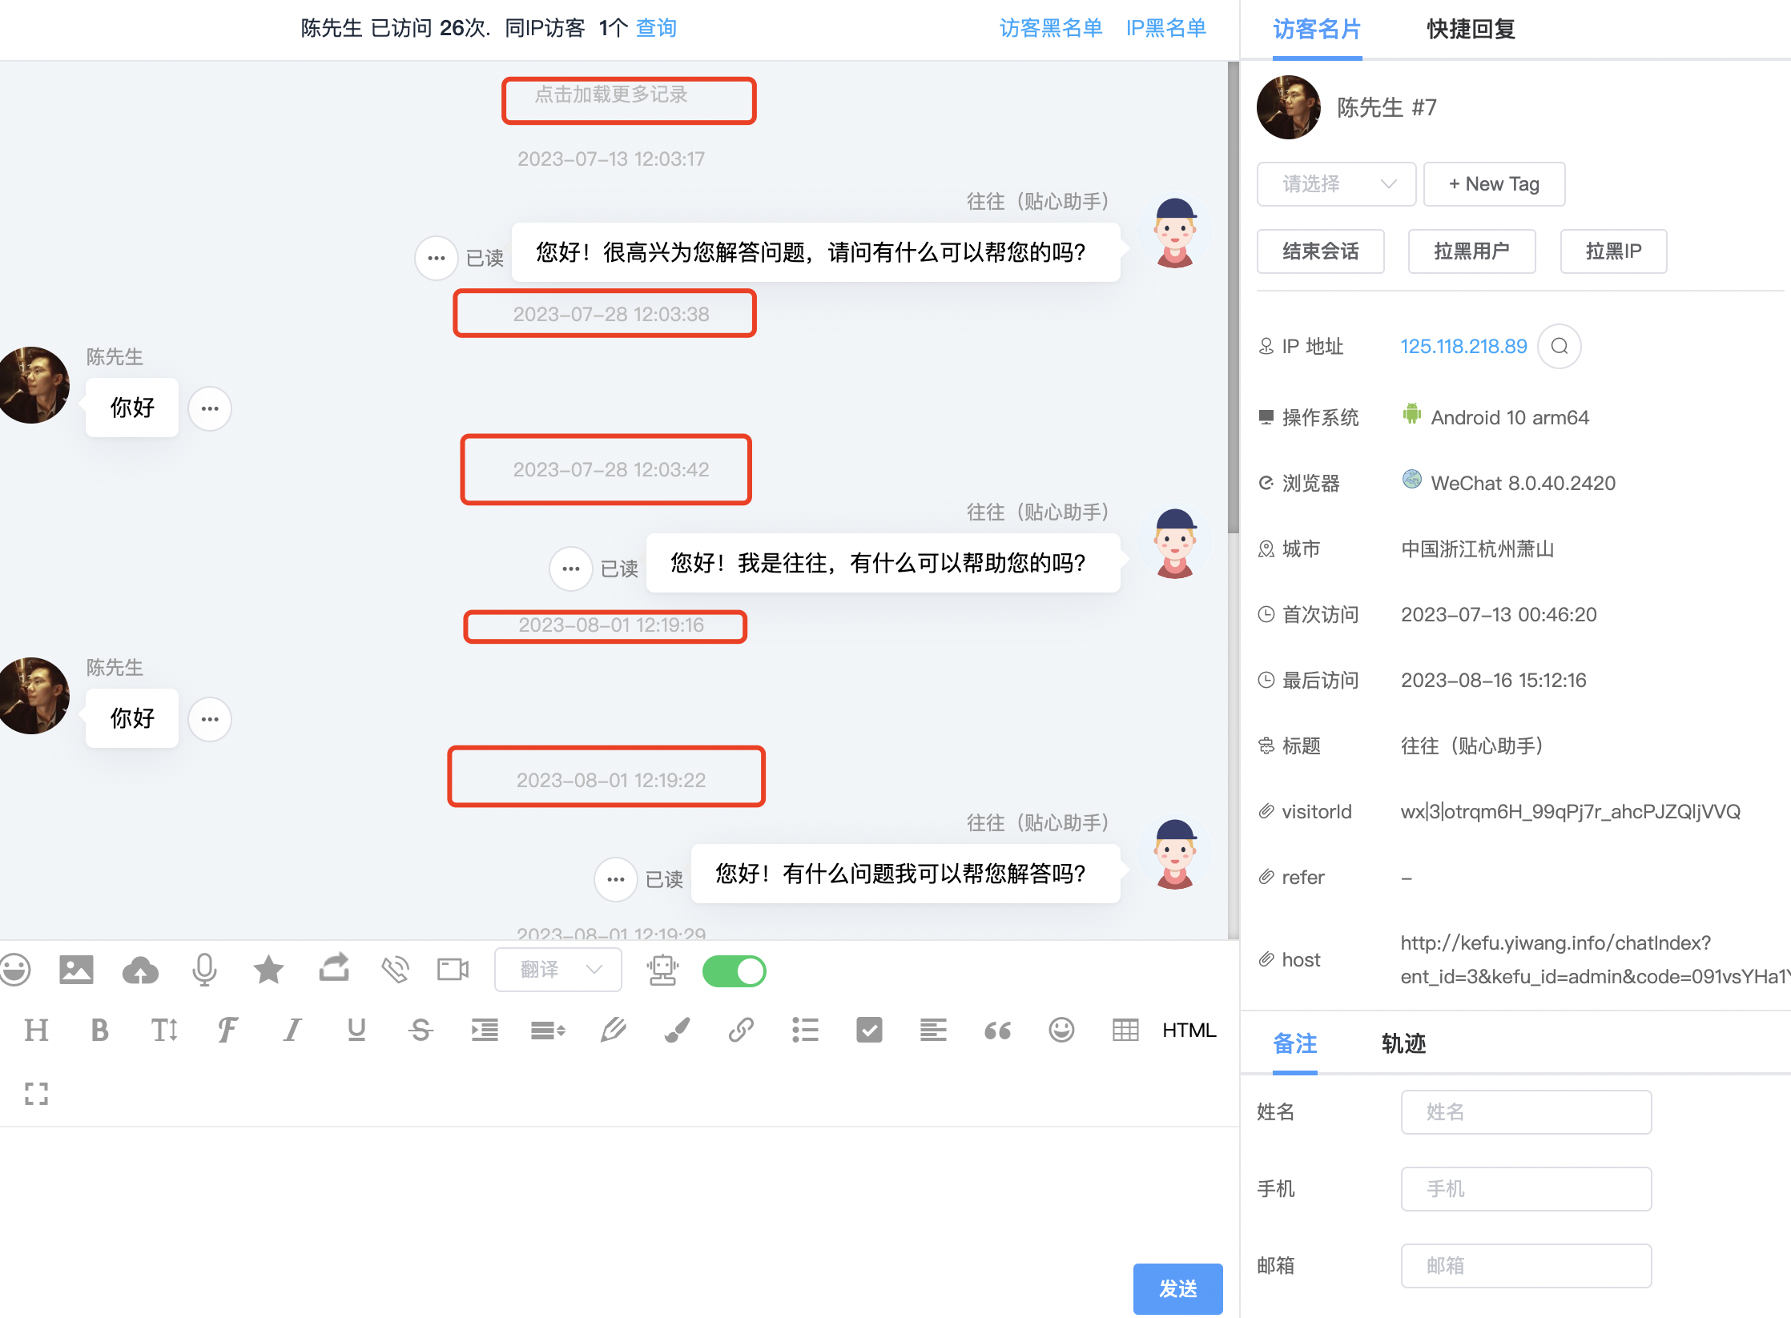Open the 翻译 translation dropdown
The width and height of the screenshot is (1791, 1318).
[x=558, y=970]
